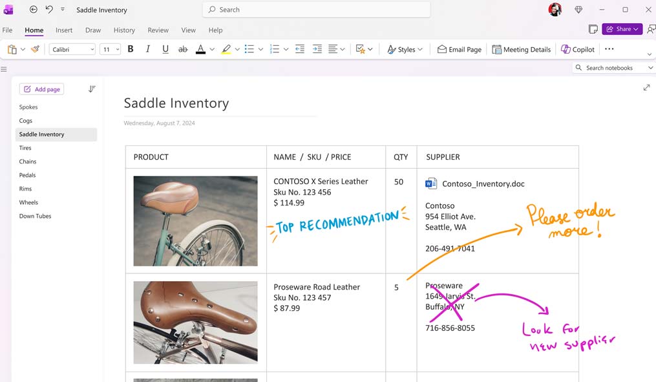This screenshot has height=382, width=656.
Task: Open the Cogs page
Action: [x=25, y=120]
